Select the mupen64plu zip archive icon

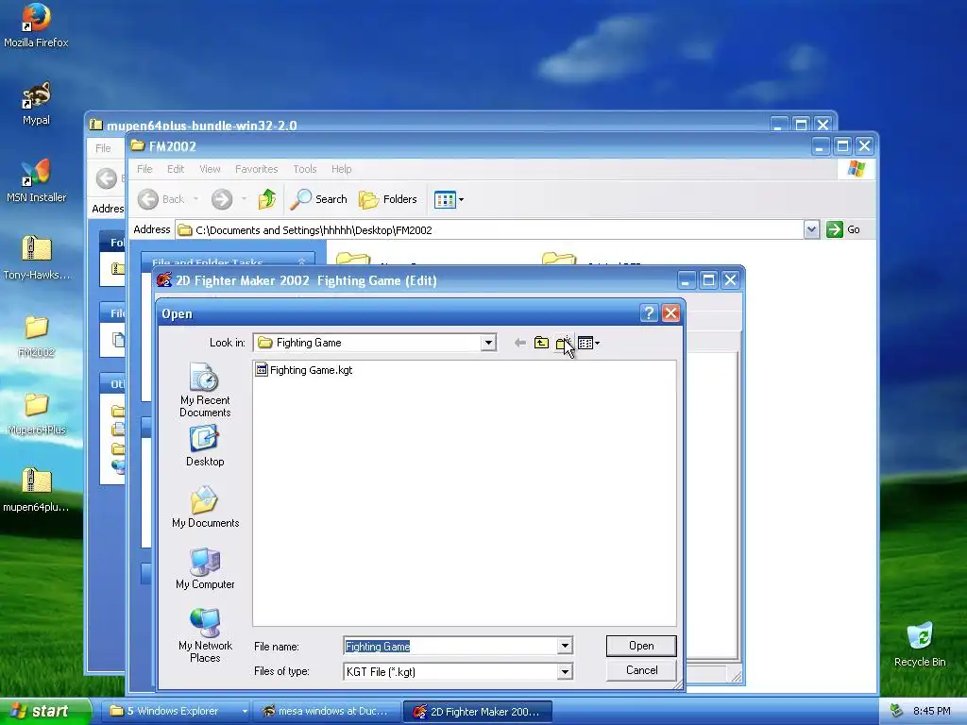coord(36,491)
